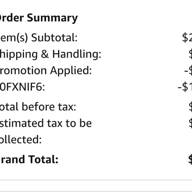Select the Total before tax label
192x192 pixels.
point(38,107)
